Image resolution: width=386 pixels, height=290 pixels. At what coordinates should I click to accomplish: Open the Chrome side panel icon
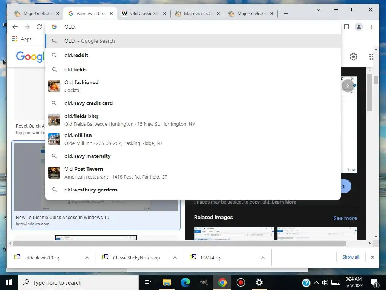coord(347,27)
